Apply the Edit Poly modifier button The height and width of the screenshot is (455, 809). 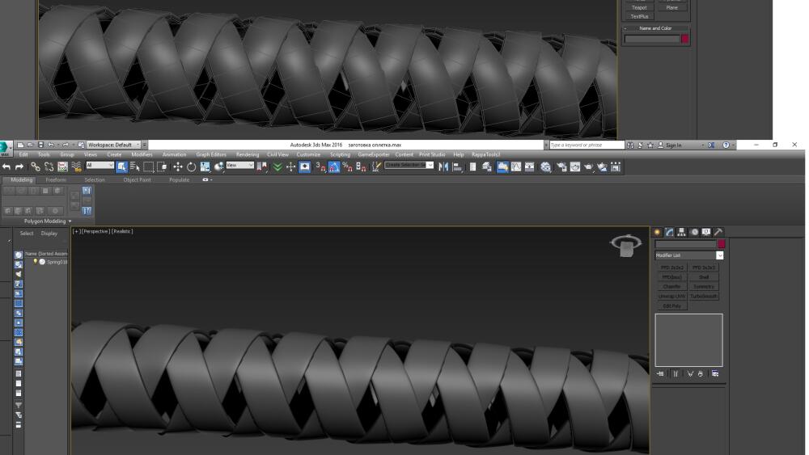coord(671,306)
